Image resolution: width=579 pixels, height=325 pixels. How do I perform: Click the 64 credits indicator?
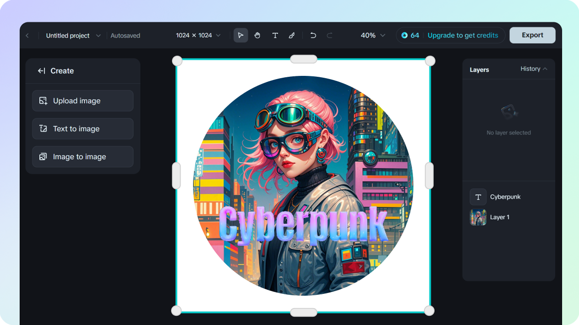click(410, 35)
